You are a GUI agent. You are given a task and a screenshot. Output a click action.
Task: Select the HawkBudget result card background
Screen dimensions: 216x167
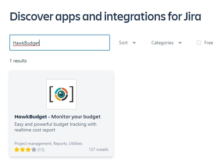coord(61,114)
